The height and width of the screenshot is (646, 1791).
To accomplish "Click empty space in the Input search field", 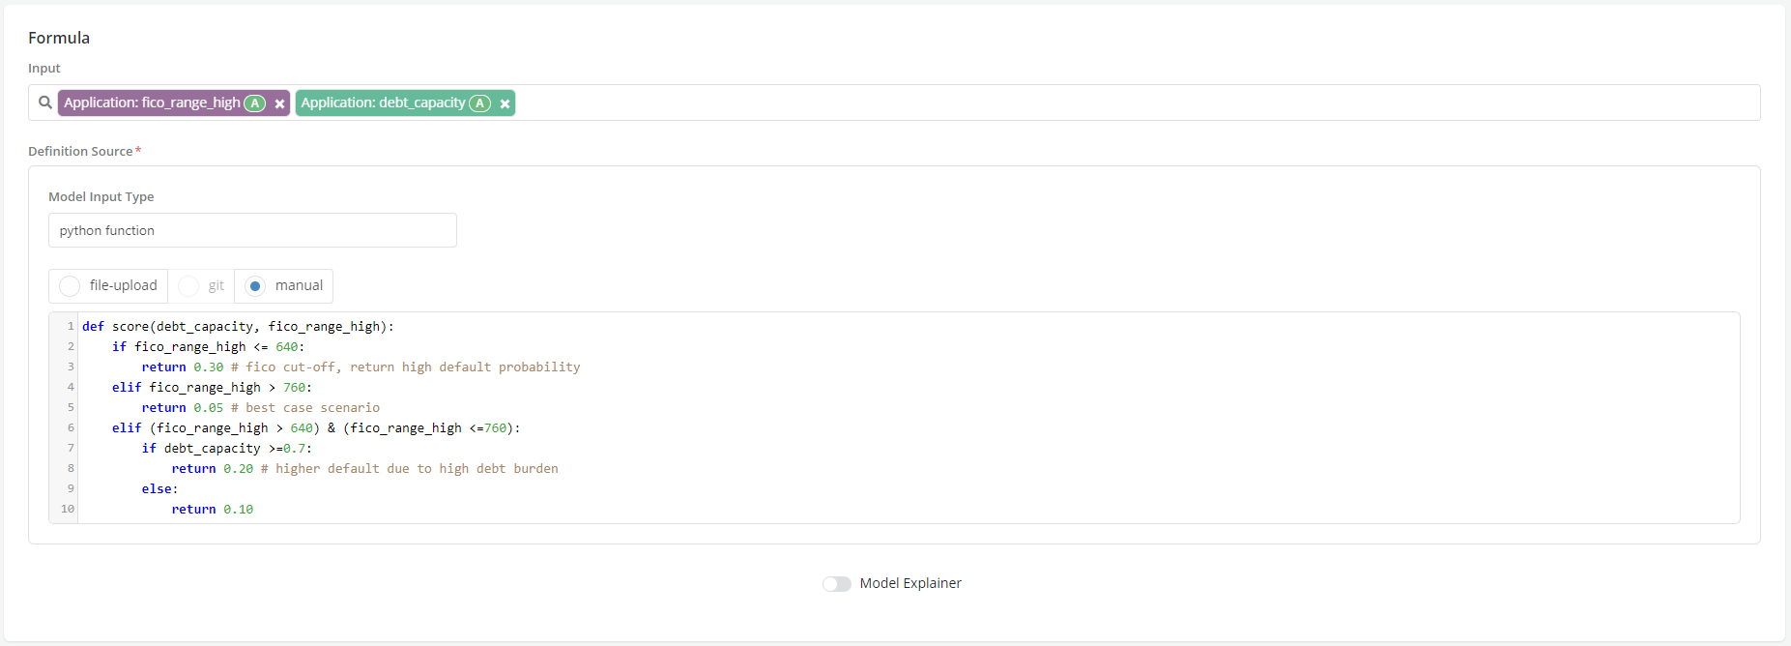I will point(1063,103).
